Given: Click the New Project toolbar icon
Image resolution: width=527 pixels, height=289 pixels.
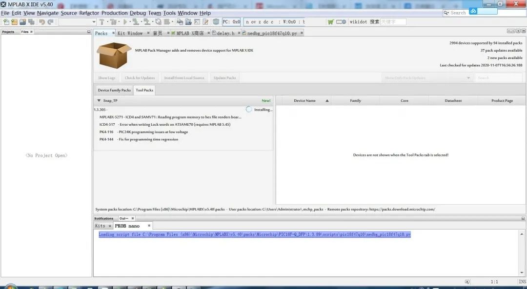Looking at the screenshot, I should click(14, 22).
